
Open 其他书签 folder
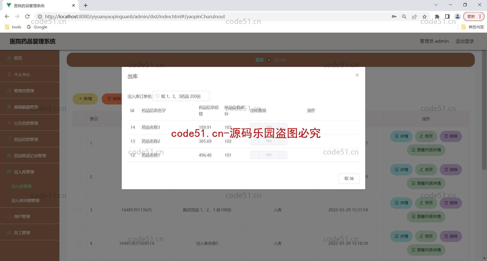point(473,27)
